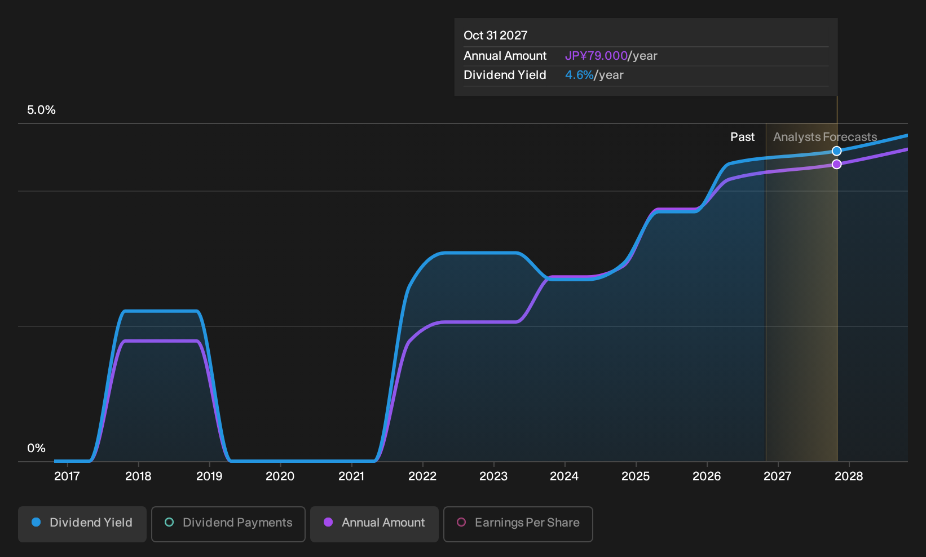The height and width of the screenshot is (557, 926).
Task: Click the 2025 label on the x-axis
Action: tap(636, 476)
